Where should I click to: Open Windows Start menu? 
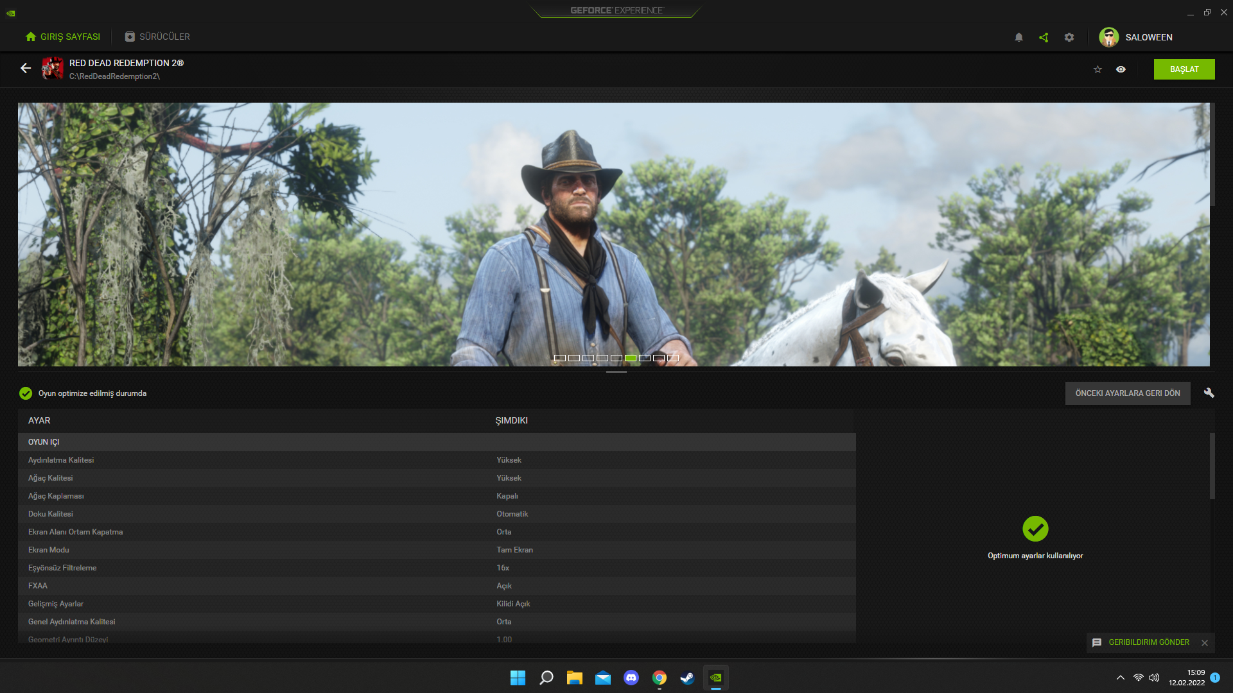[518, 678]
